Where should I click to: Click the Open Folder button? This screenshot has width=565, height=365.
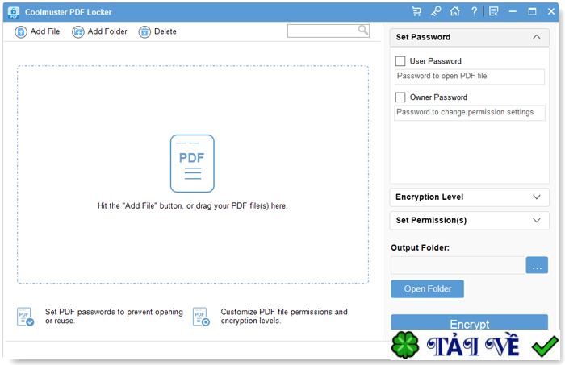pyautogui.click(x=427, y=288)
